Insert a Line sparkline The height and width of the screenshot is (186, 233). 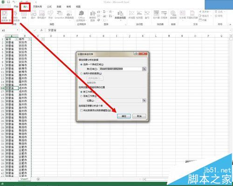coord(131,15)
